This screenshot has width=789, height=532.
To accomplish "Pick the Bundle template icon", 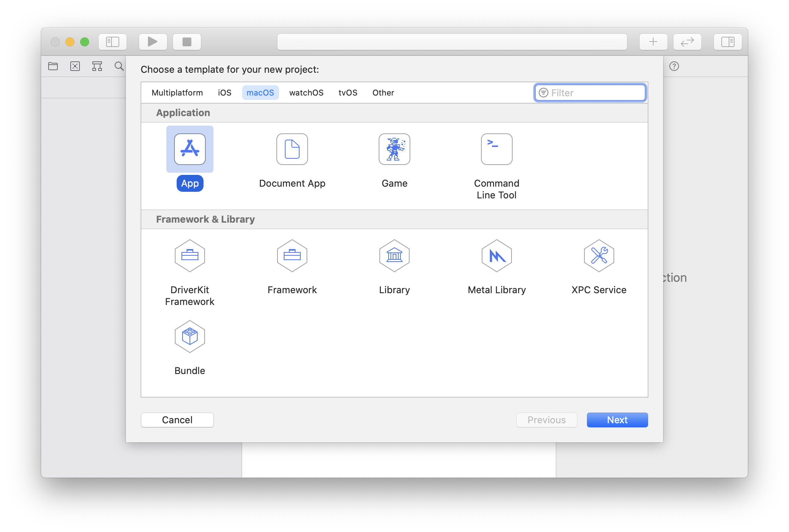I will (190, 337).
